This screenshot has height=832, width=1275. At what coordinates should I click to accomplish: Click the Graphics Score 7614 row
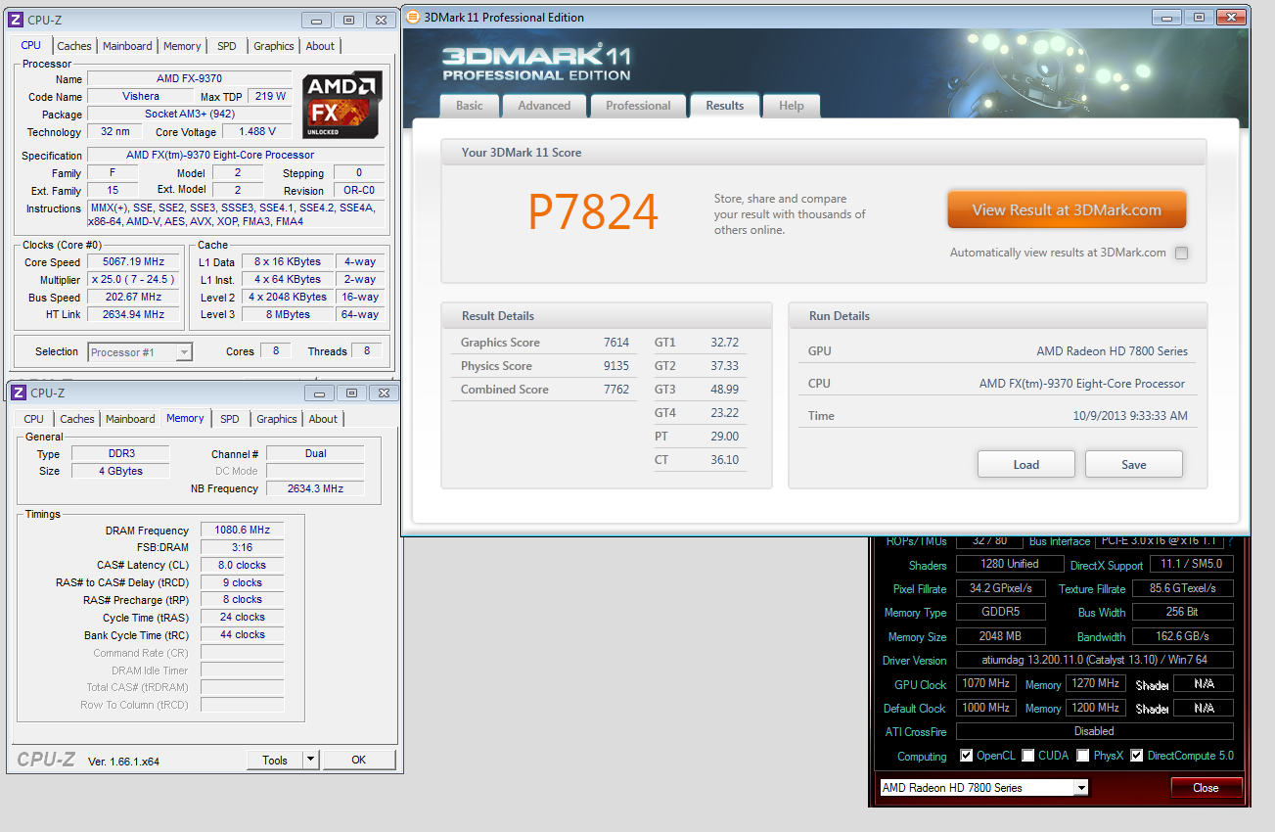(544, 343)
